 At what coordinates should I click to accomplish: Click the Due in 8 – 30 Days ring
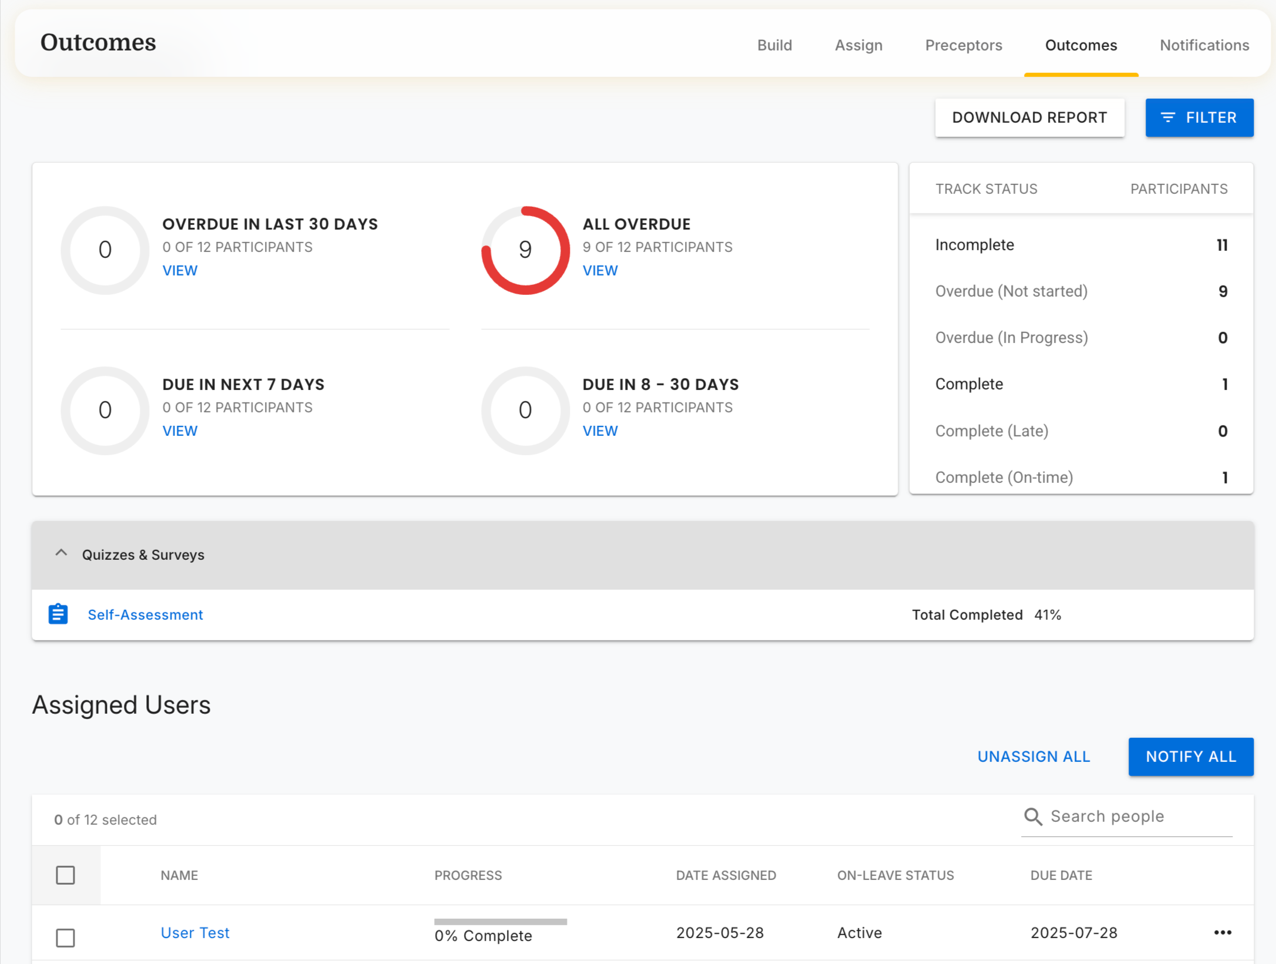(525, 410)
